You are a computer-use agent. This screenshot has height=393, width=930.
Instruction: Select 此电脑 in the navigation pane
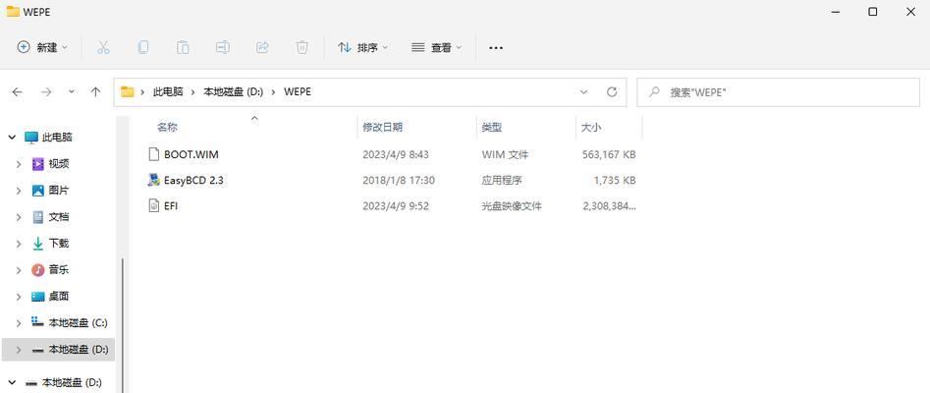[x=57, y=138]
